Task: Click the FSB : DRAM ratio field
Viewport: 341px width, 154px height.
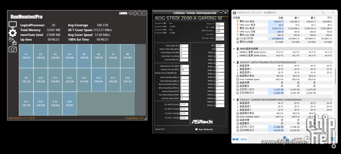Action: [219, 27]
